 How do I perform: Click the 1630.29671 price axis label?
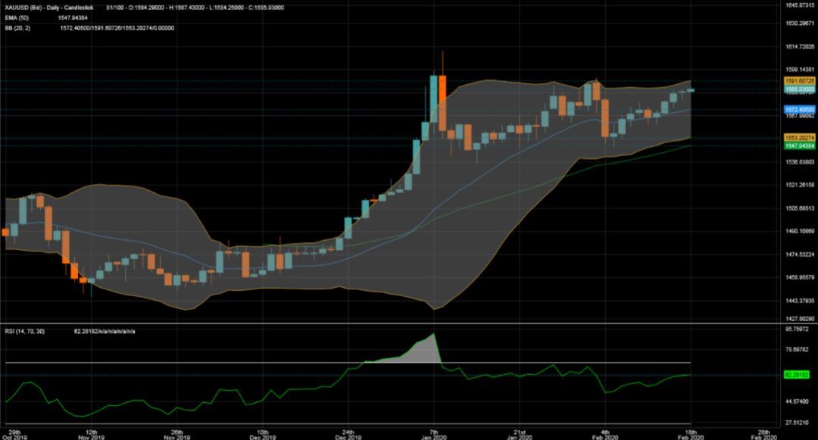pyautogui.click(x=800, y=23)
